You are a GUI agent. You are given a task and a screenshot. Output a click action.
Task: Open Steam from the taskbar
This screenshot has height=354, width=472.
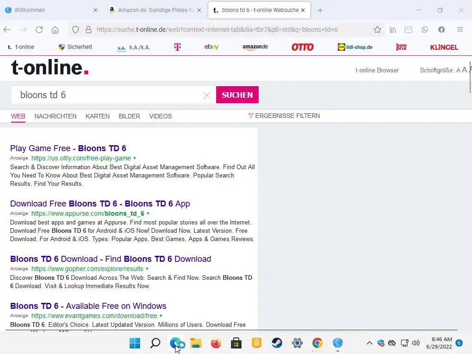pos(277,343)
